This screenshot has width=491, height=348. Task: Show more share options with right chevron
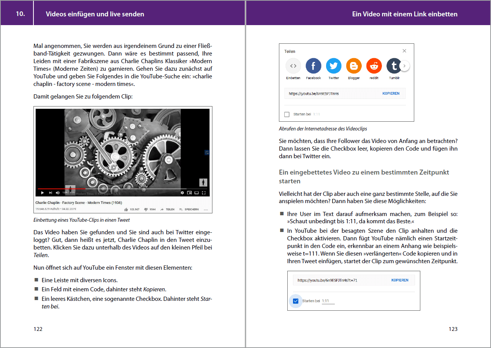tap(404, 66)
